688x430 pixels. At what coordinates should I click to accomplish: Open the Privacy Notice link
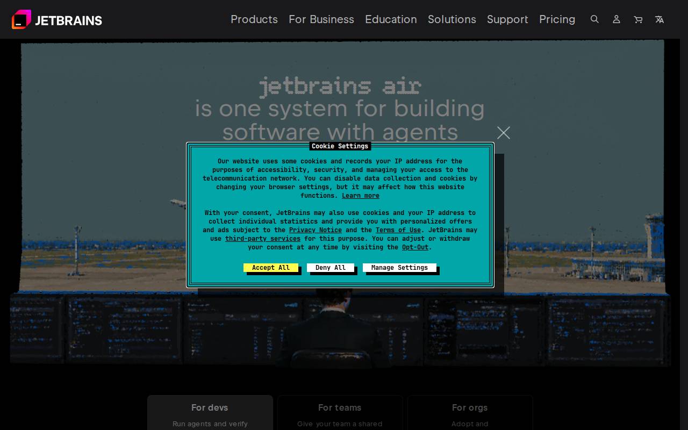316,230
